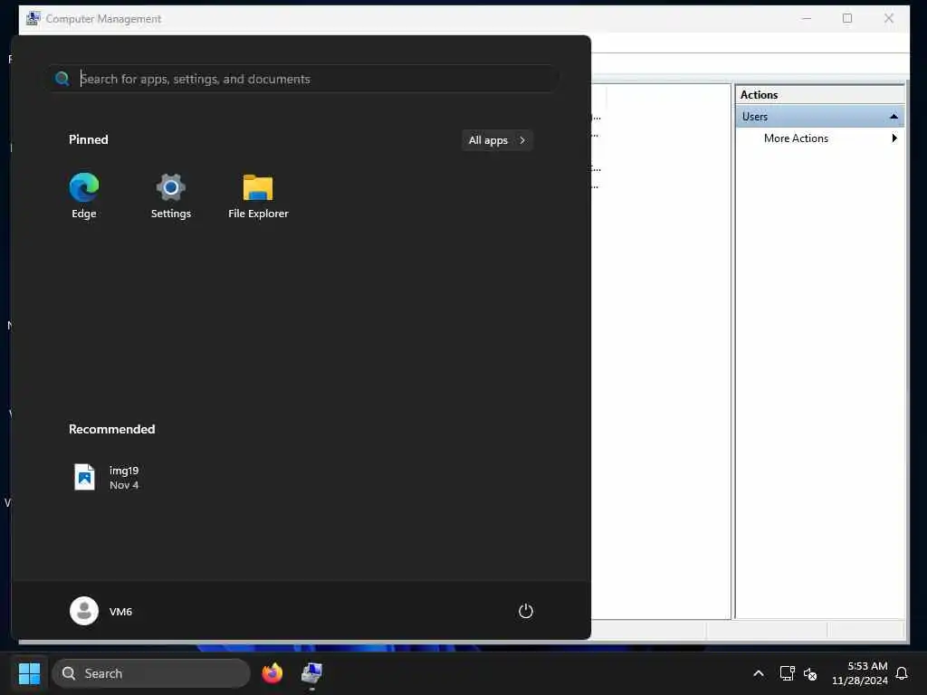Click the Pinned section heading
Screen dimensions: 927x695
[89, 139]
